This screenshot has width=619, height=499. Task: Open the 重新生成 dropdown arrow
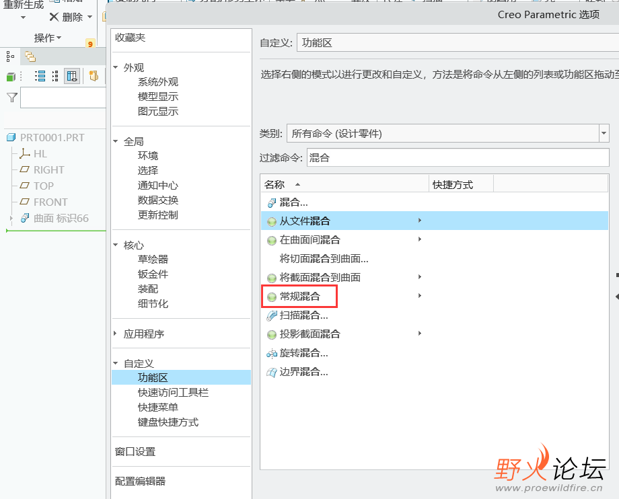pos(23,17)
